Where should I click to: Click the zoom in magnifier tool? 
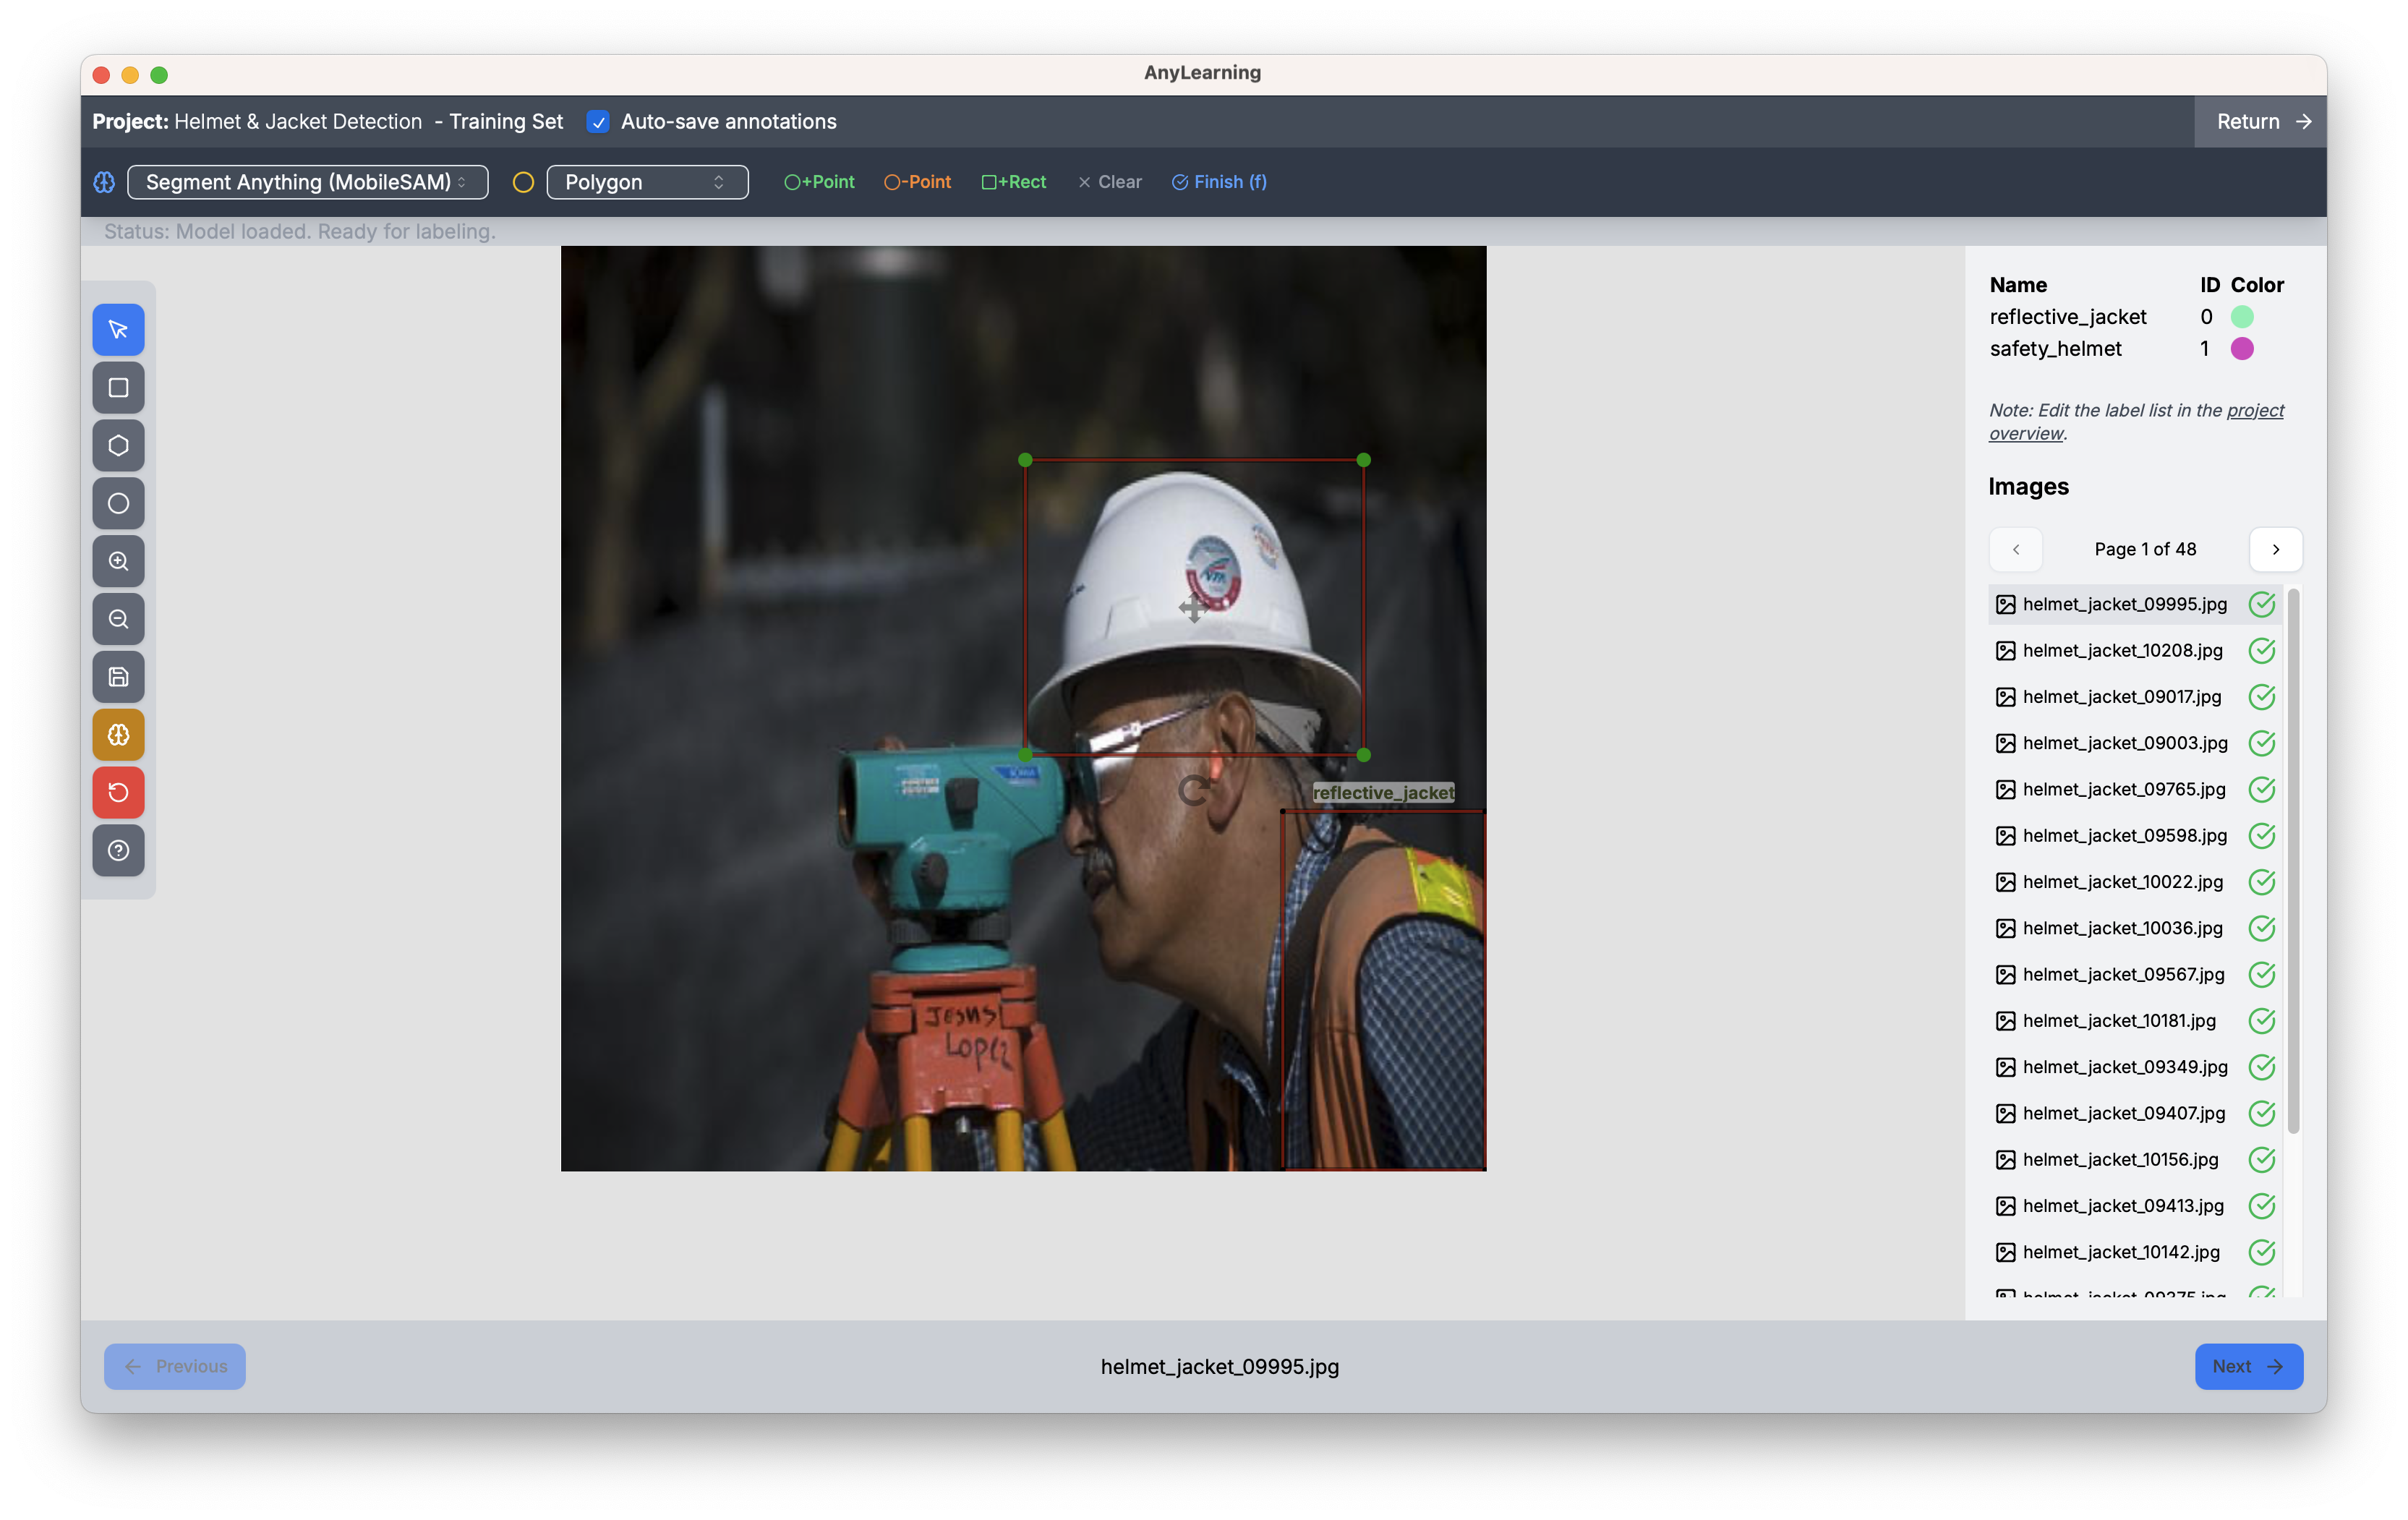[x=118, y=561]
